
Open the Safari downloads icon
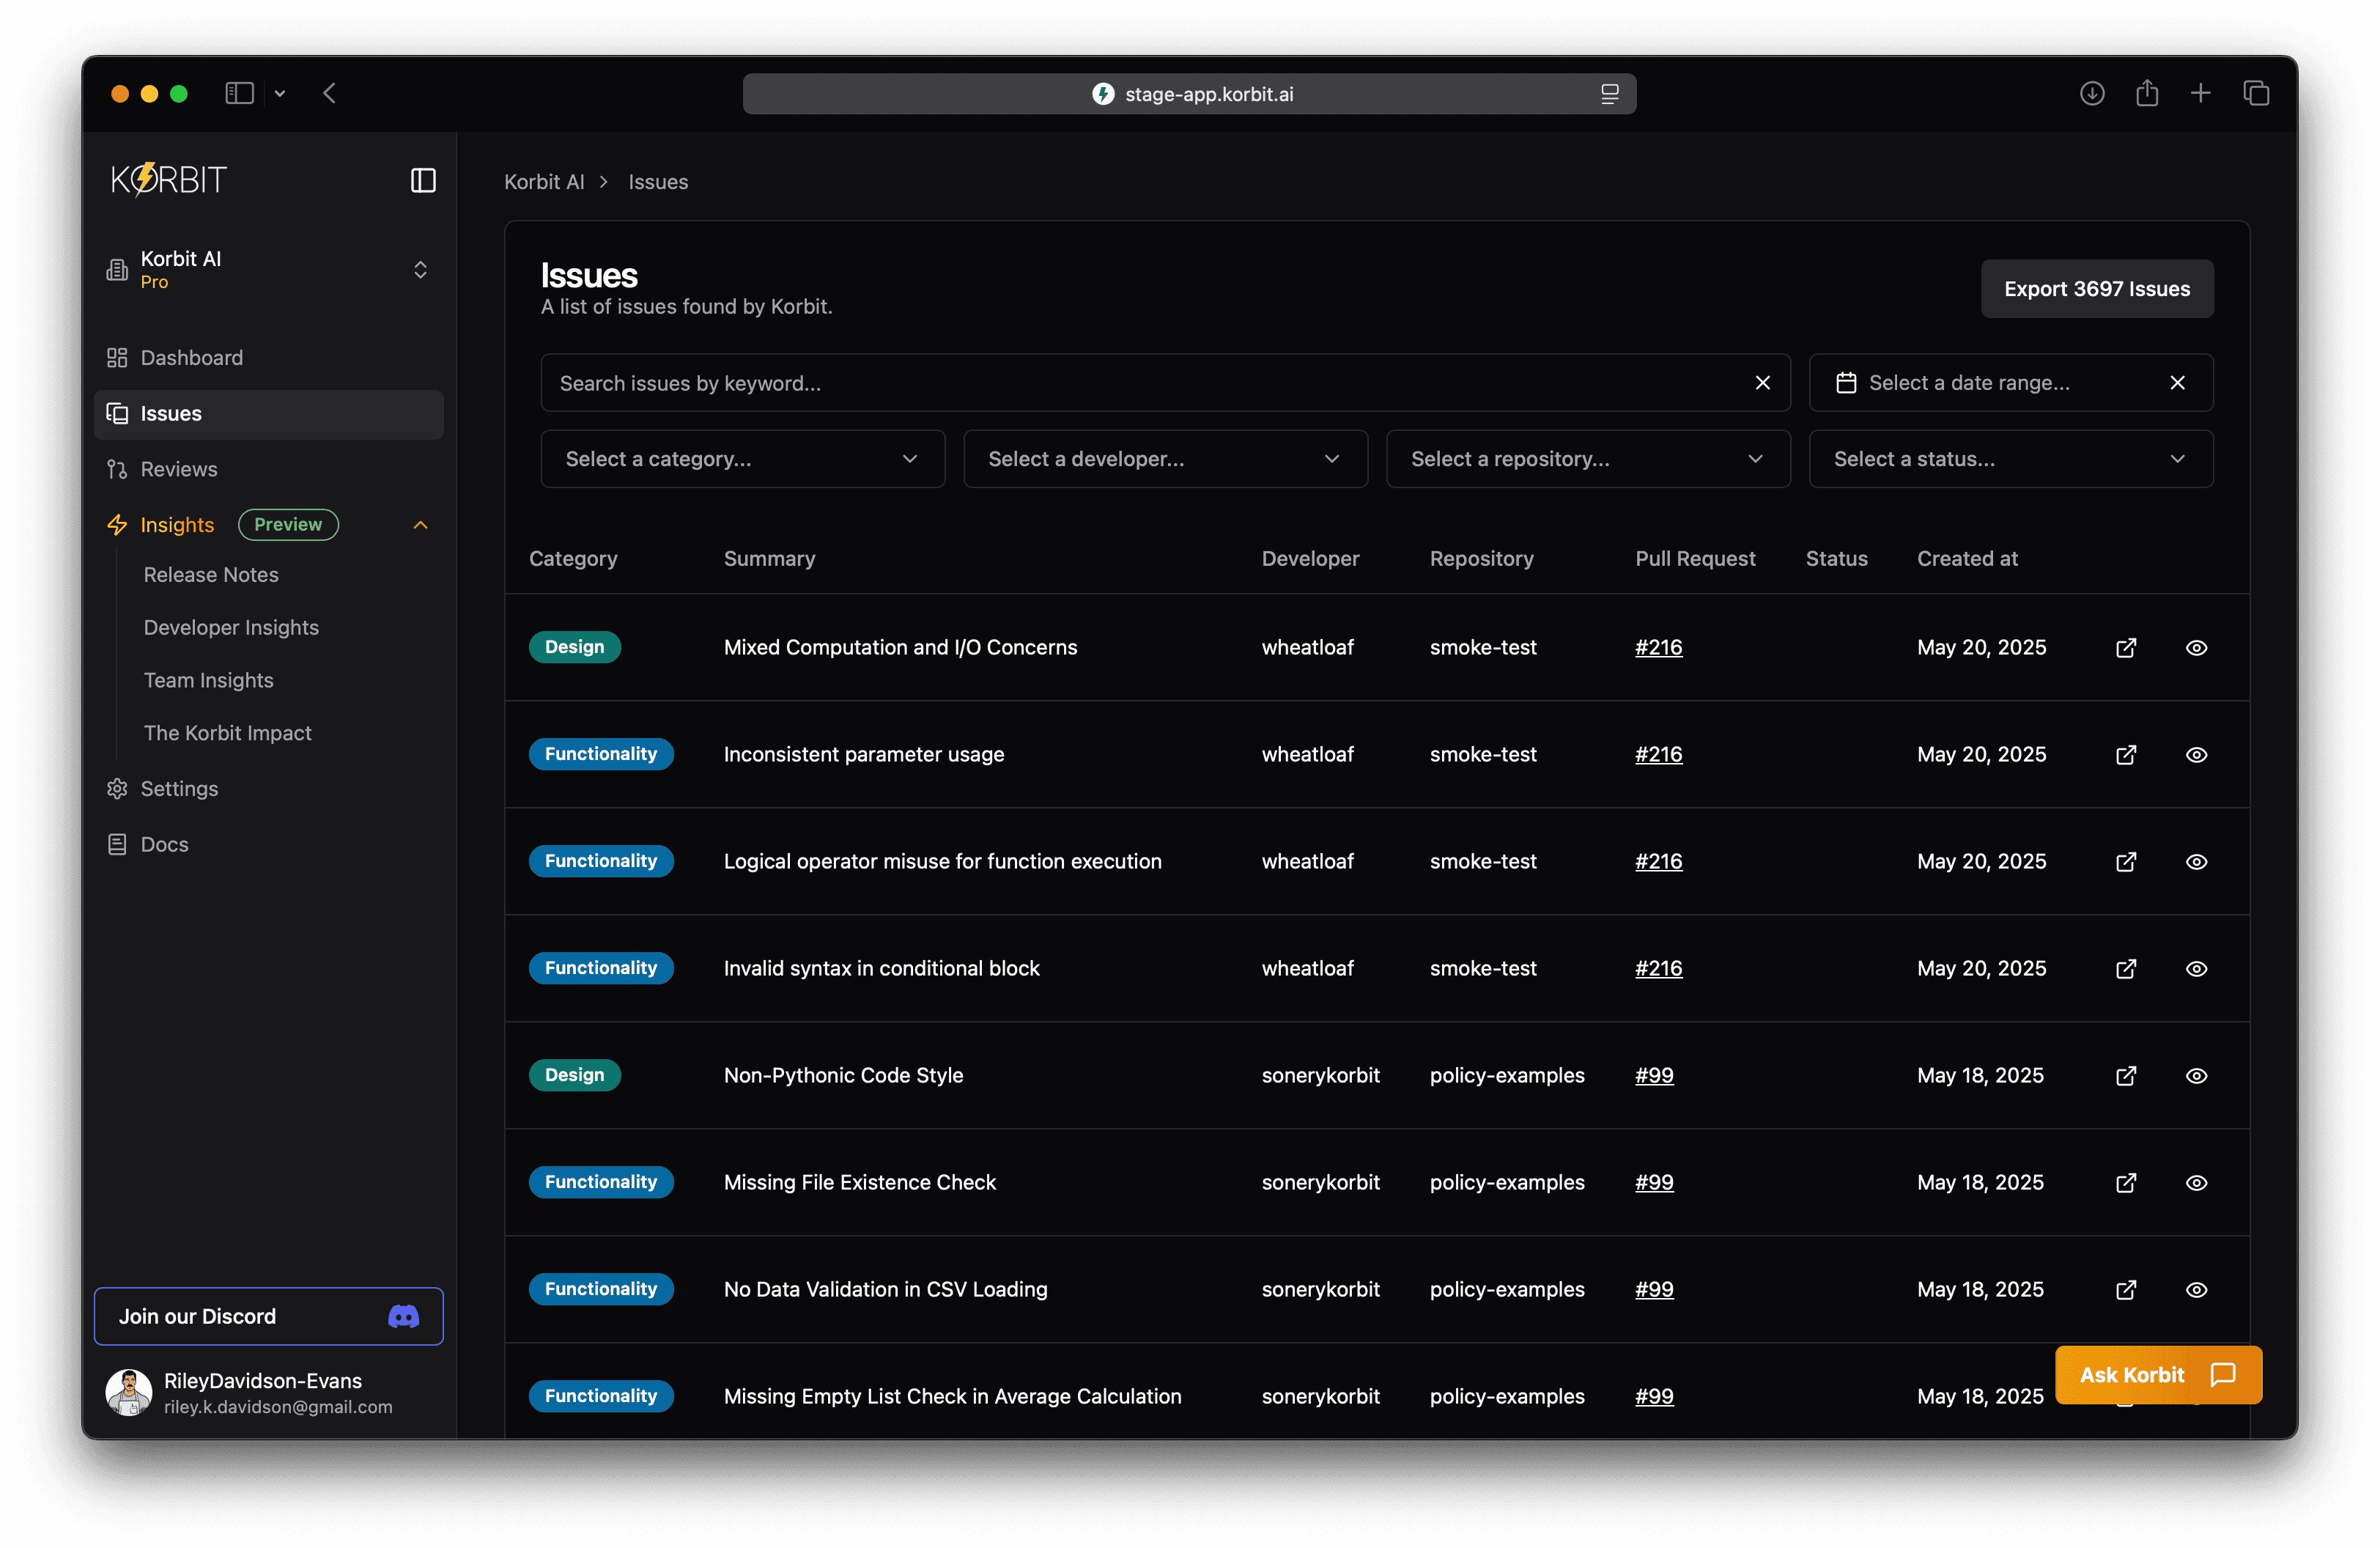(x=2092, y=93)
